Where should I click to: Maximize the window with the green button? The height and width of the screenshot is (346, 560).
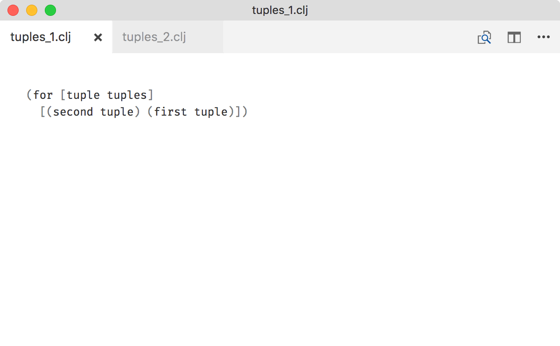click(x=50, y=10)
